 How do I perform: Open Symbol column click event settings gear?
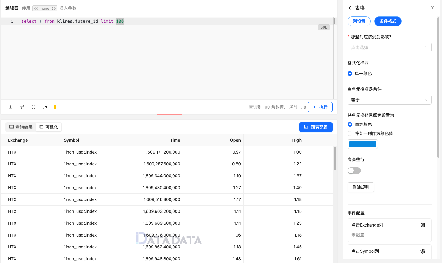(x=423, y=251)
